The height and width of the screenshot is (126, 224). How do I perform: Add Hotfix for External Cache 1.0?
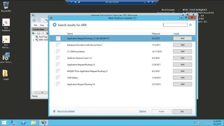click(x=182, y=58)
